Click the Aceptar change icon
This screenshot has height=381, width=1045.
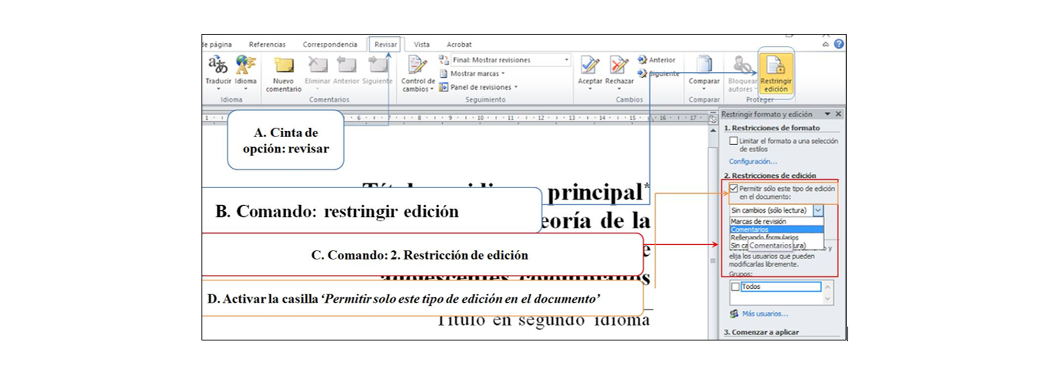pyautogui.click(x=590, y=65)
